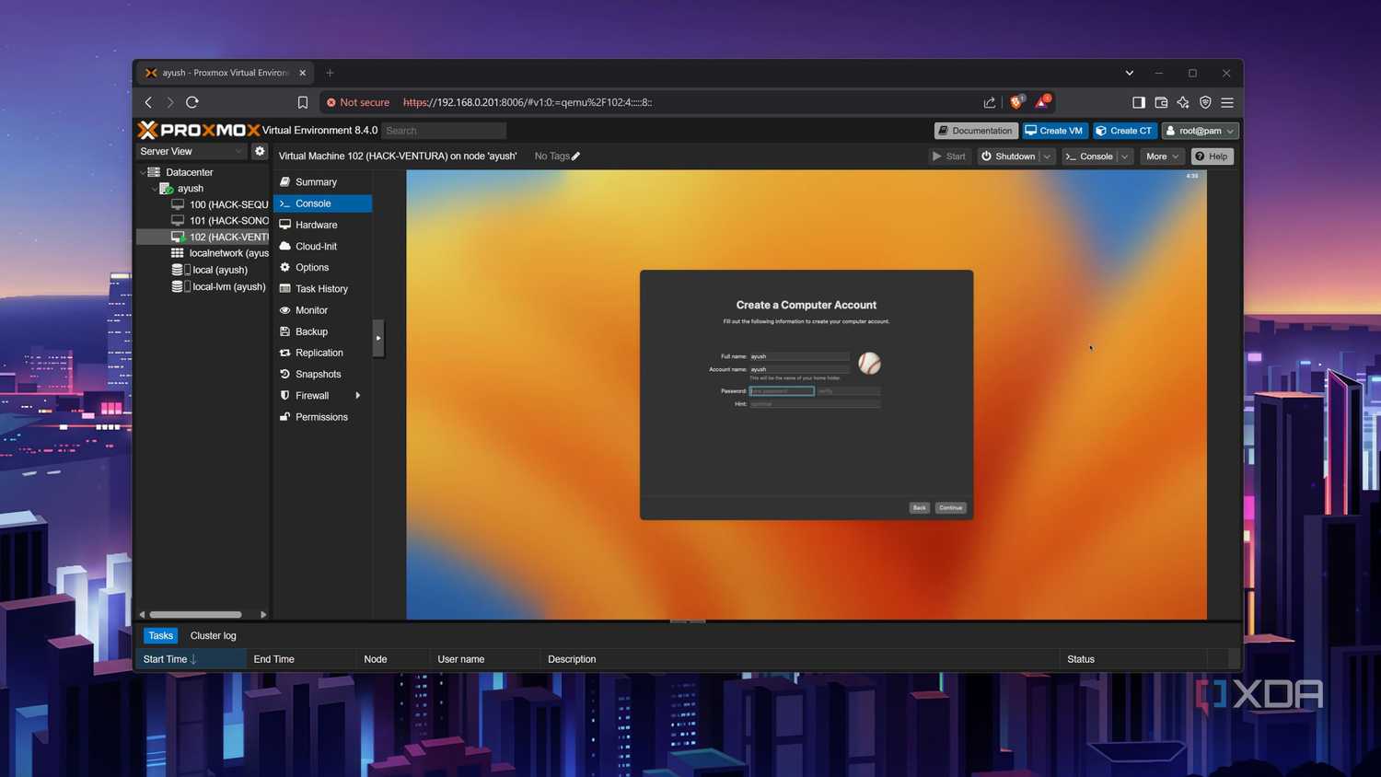Open the Shutdown dropdown arrow
Image resolution: width=1381 pixels, height=777 pixels.
(x=1047, y=157)
